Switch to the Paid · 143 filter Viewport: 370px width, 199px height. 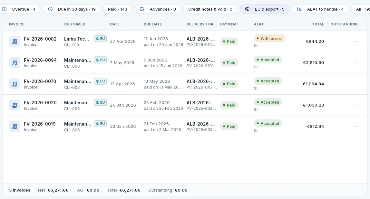coord(118,9)
